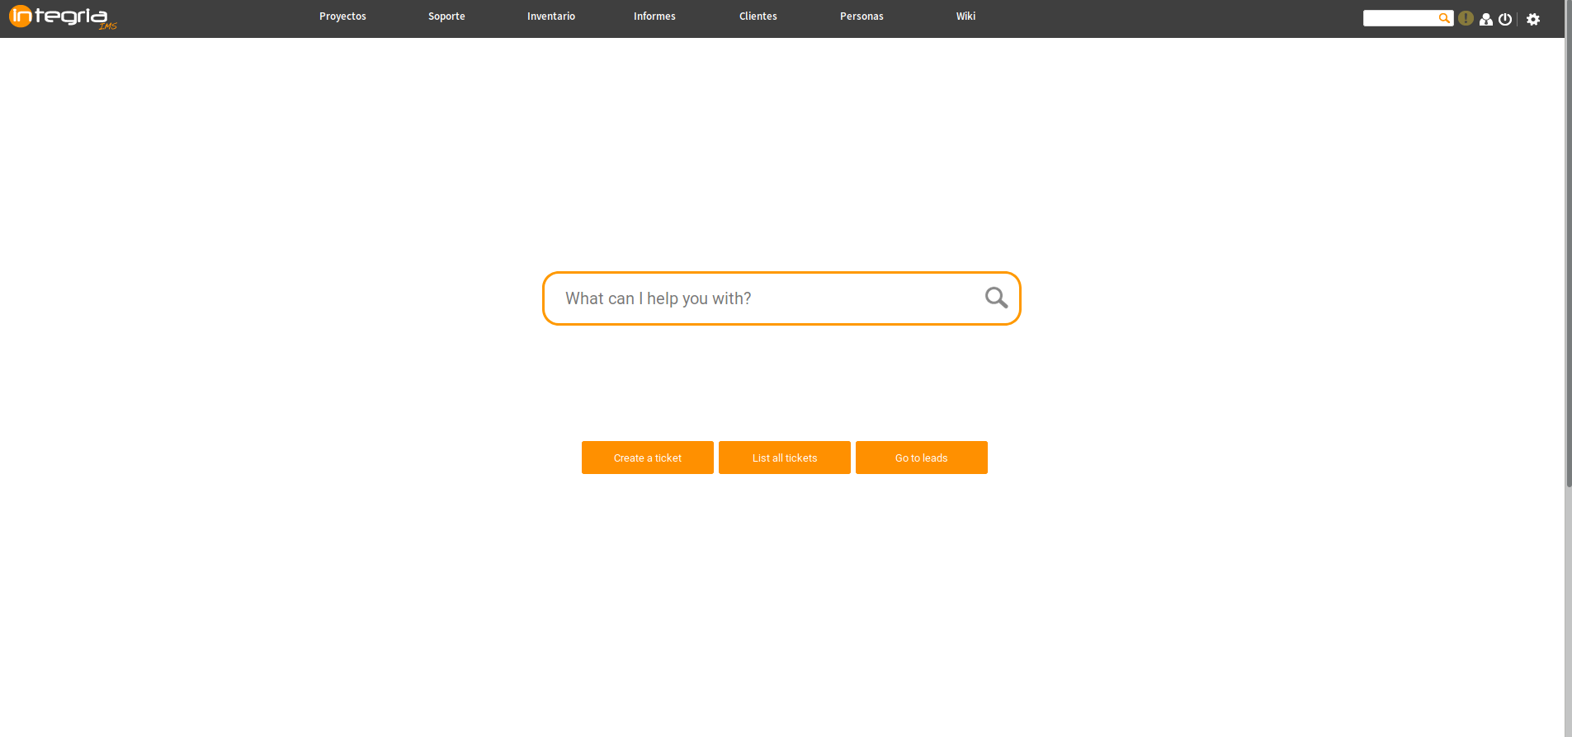1572x737 pixels.
Task: Open the Informes menu
Action: pyautogui.click(x=654, y=16)
